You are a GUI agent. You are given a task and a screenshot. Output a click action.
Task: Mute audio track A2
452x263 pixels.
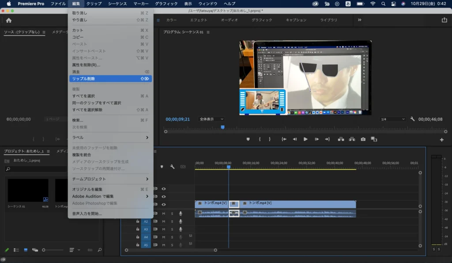click(x=164, y=221)
